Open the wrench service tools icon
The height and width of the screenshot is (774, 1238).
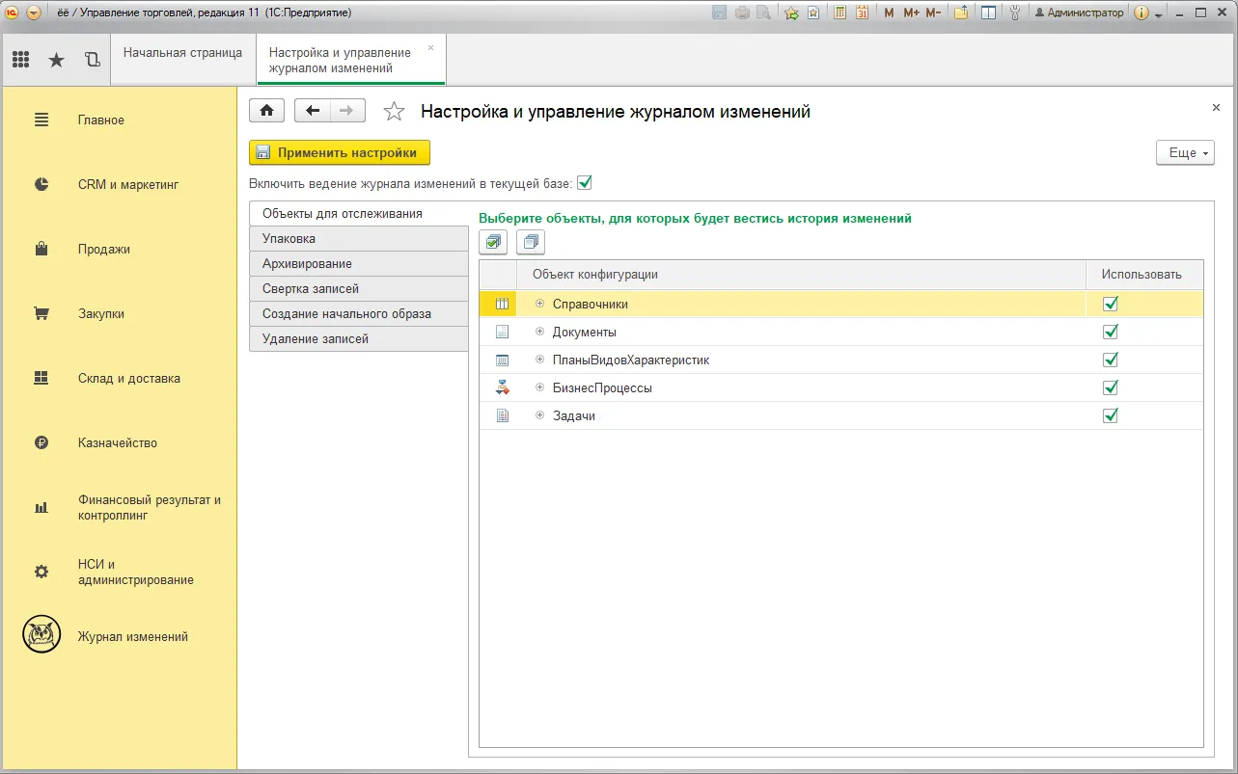pyautogui.click(x=1014, y=13)
